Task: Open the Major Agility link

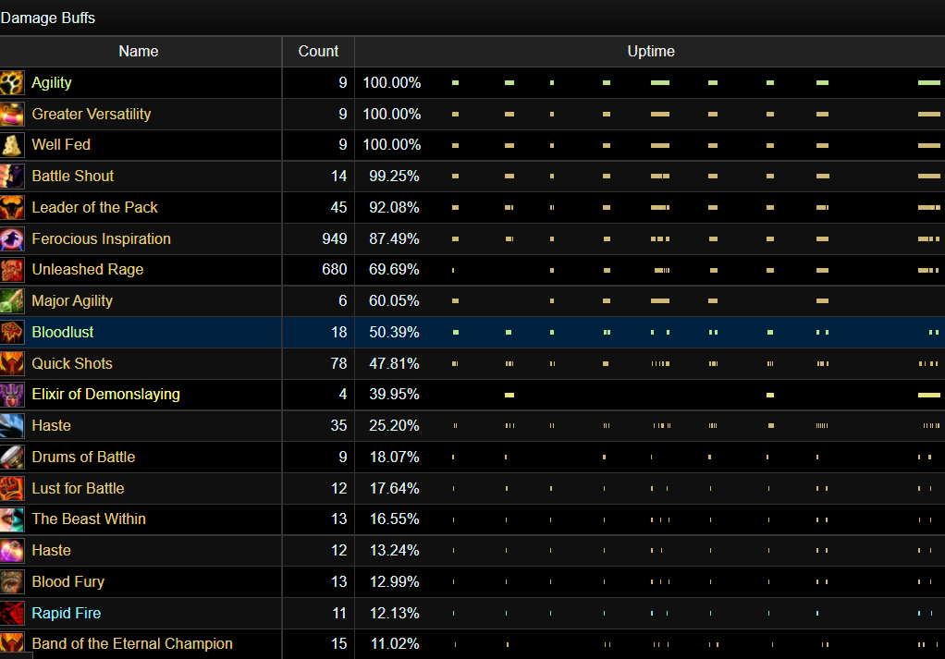Action: [72, 301]
